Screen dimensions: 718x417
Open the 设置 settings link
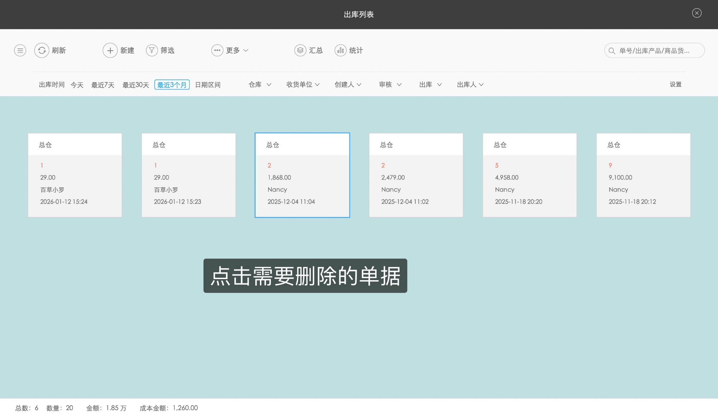click(675, 84)
